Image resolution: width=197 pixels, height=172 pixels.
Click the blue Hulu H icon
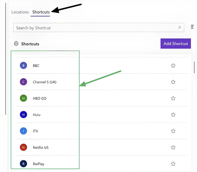coord(23,115)
